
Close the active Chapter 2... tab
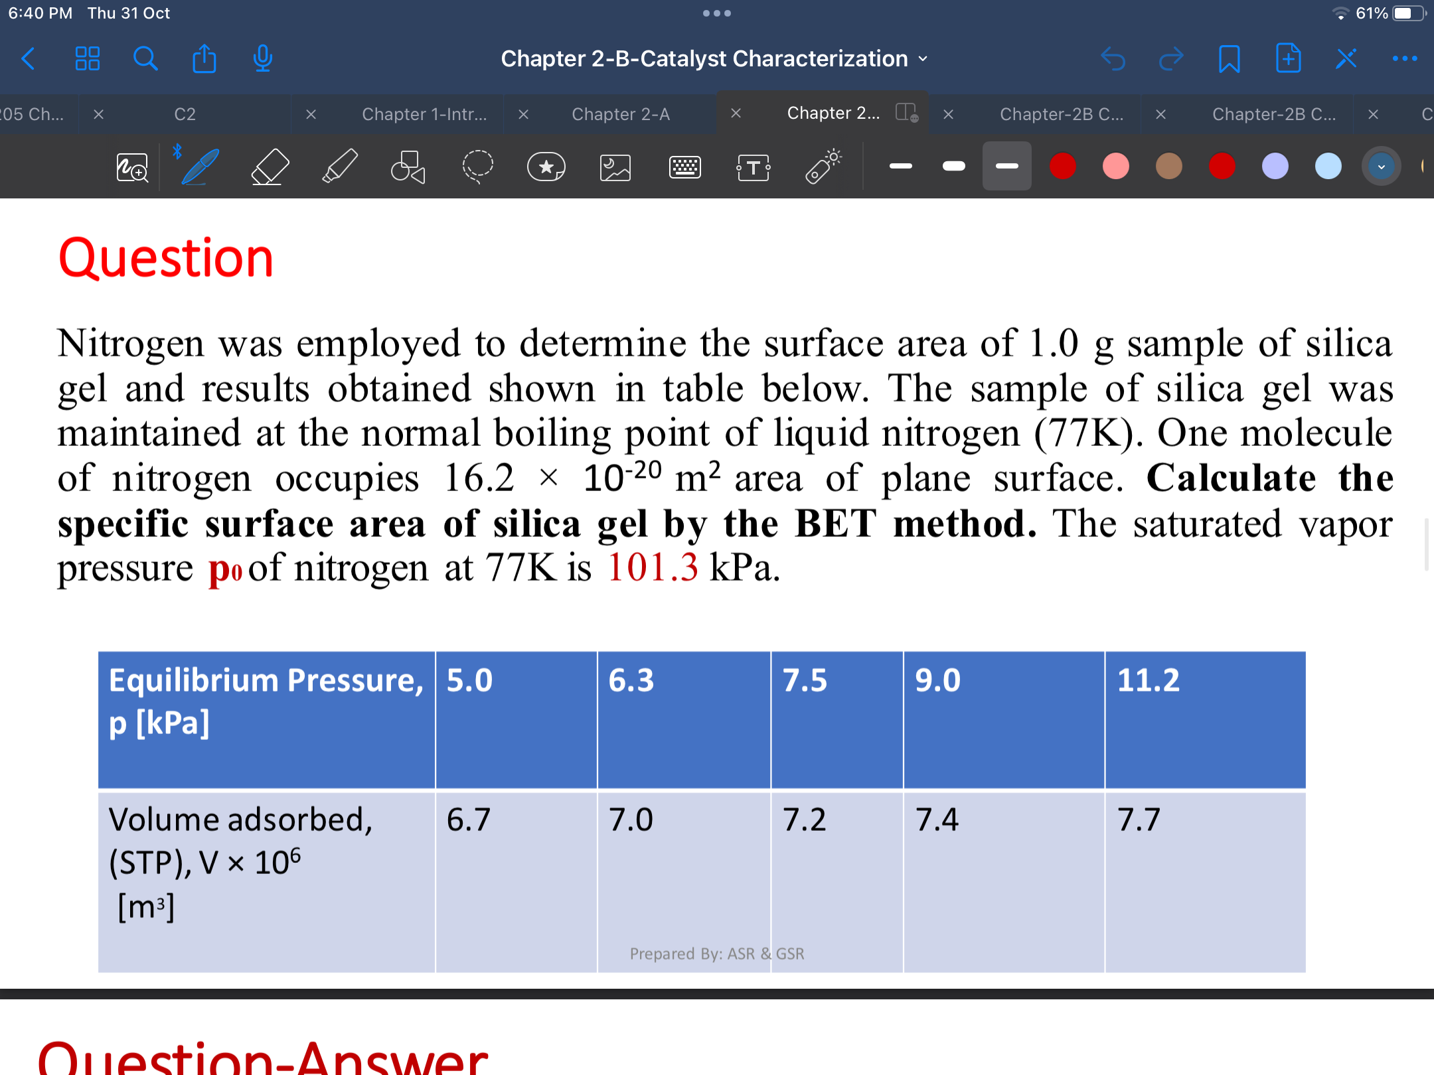[736, 113]
